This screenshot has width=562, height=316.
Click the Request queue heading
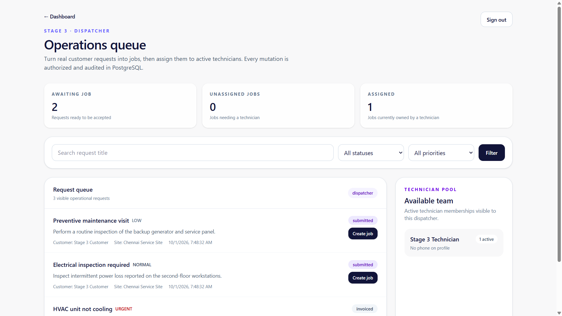point(73,190)
